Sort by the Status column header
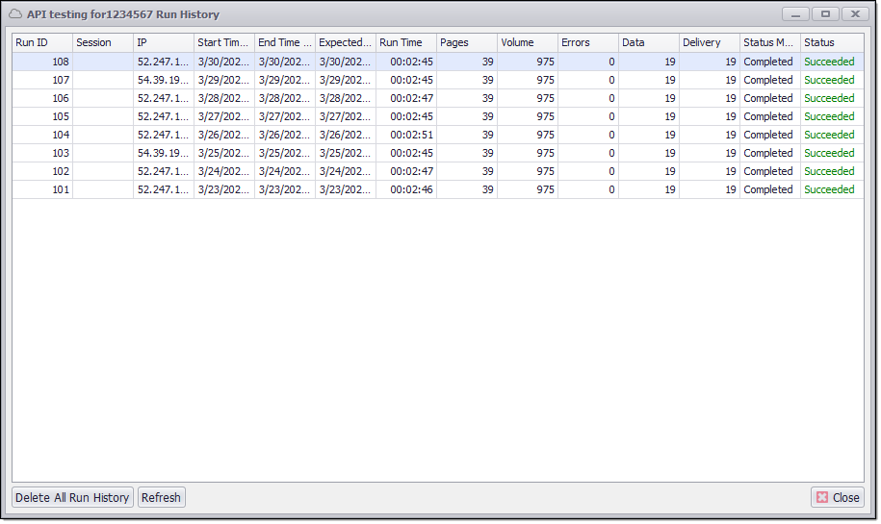 tap(831, 42)
